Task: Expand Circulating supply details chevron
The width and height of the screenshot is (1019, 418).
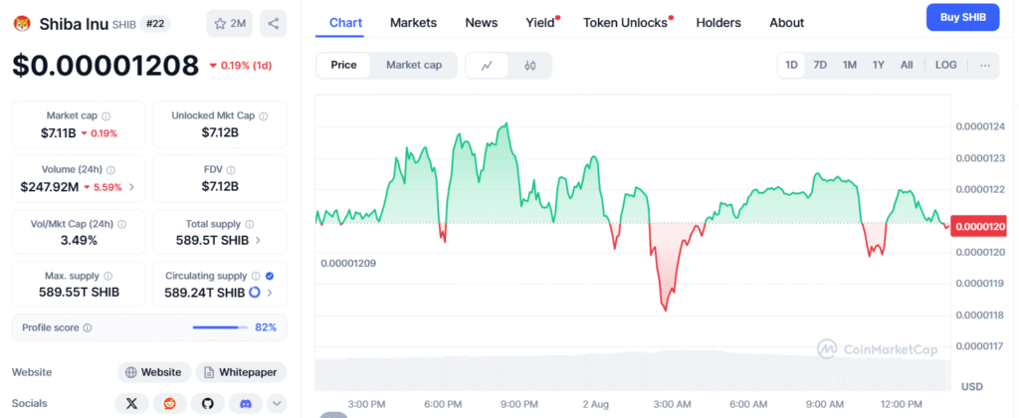Action: [269, 293]
